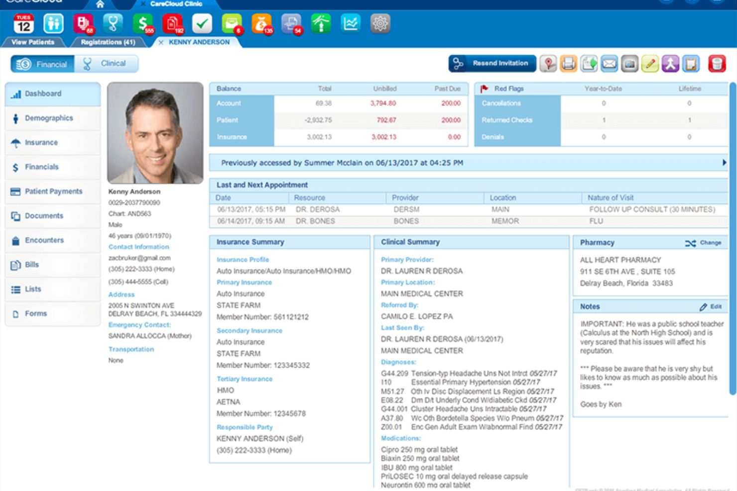737x491 pixels.
Task: Open the analytics chart icon
Action: (x=351, y=23)
